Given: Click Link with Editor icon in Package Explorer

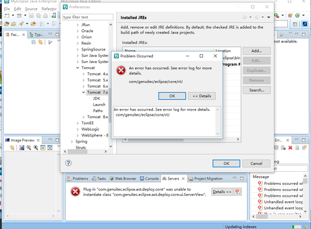Looking at the screenshot, I should [40, 42].
